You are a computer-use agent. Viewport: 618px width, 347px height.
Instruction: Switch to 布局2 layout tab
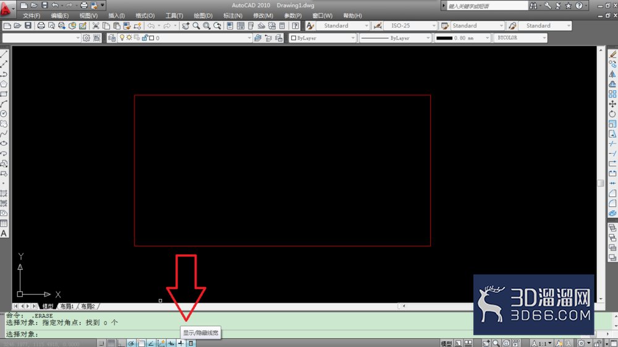[x=88, y=306]
